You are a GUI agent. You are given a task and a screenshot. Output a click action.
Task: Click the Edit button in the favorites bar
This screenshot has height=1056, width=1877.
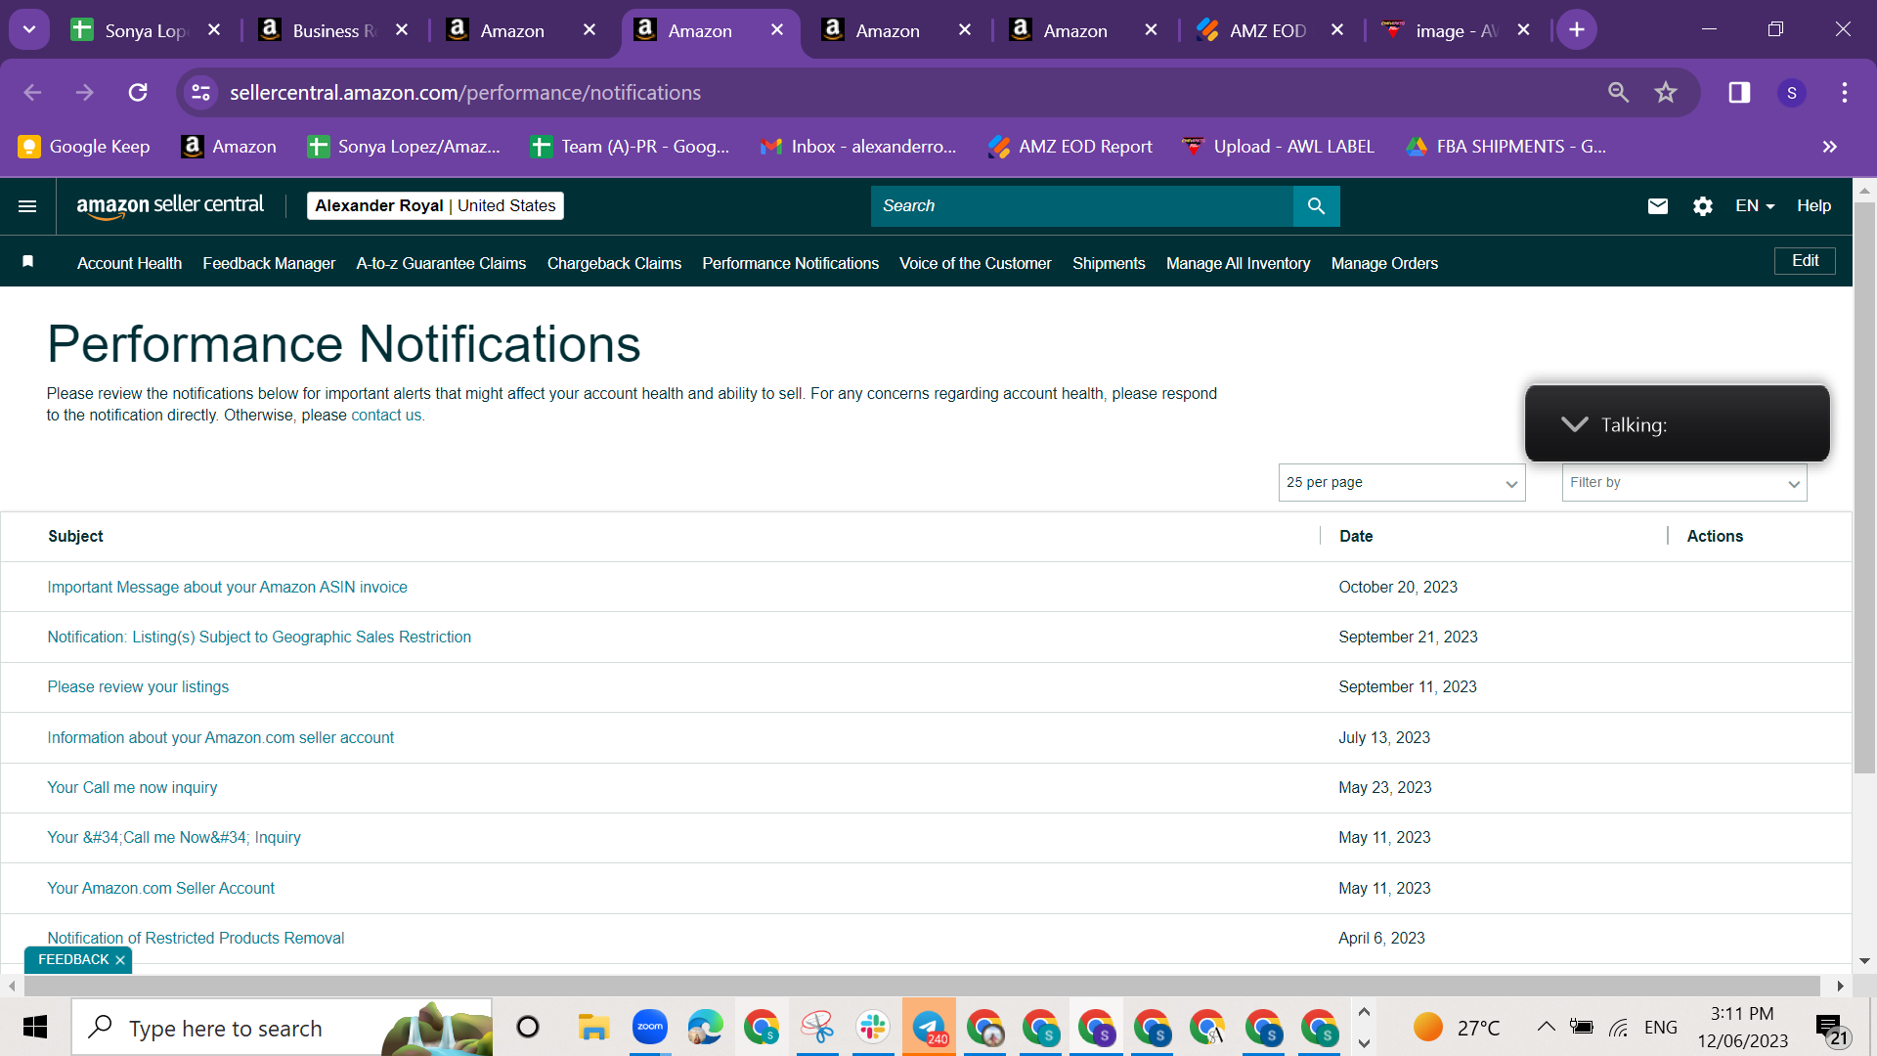[1805, 261]
